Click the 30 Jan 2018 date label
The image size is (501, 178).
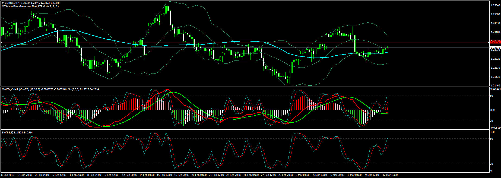(x=8, y=175)
